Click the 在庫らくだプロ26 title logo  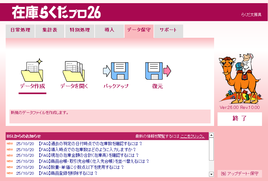(x=56, y=12)
